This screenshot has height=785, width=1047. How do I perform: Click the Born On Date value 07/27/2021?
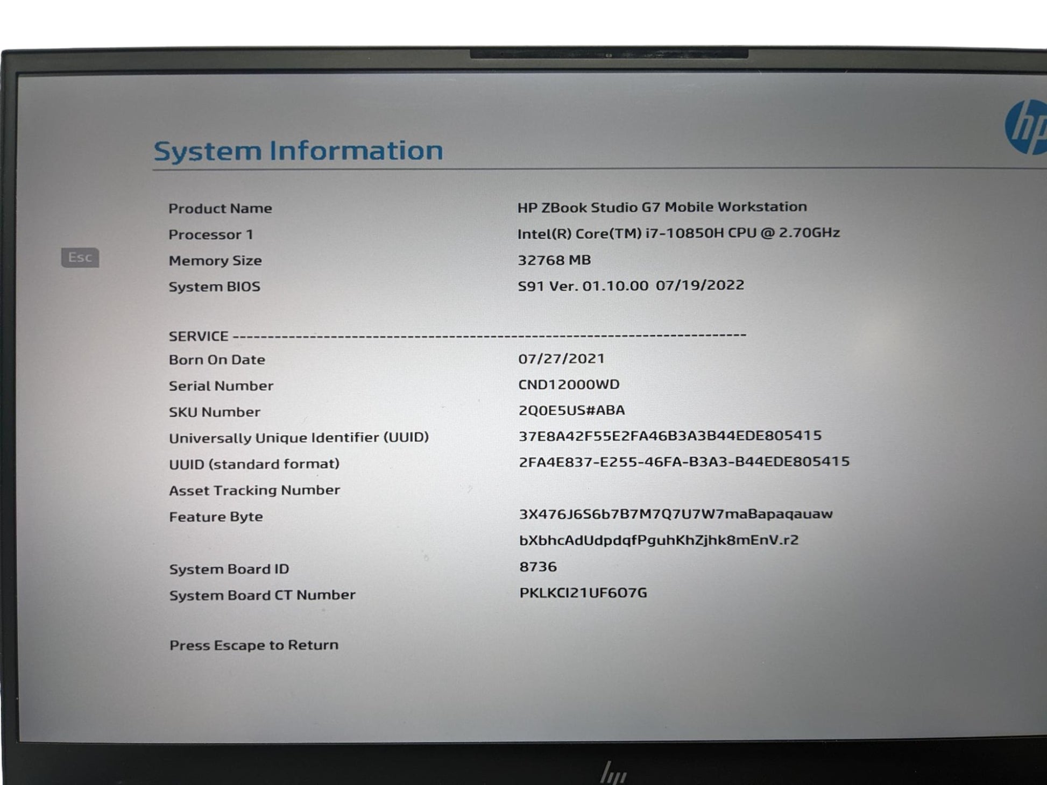[561, 359]
